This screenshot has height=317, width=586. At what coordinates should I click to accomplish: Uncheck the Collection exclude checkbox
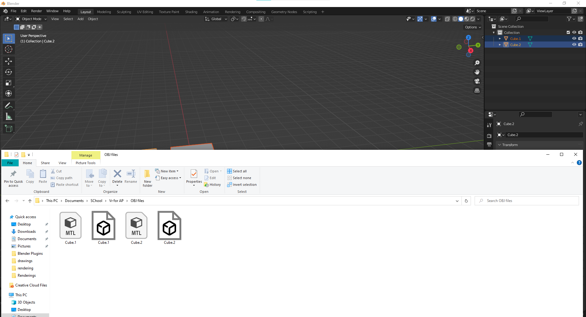point(568,32)
